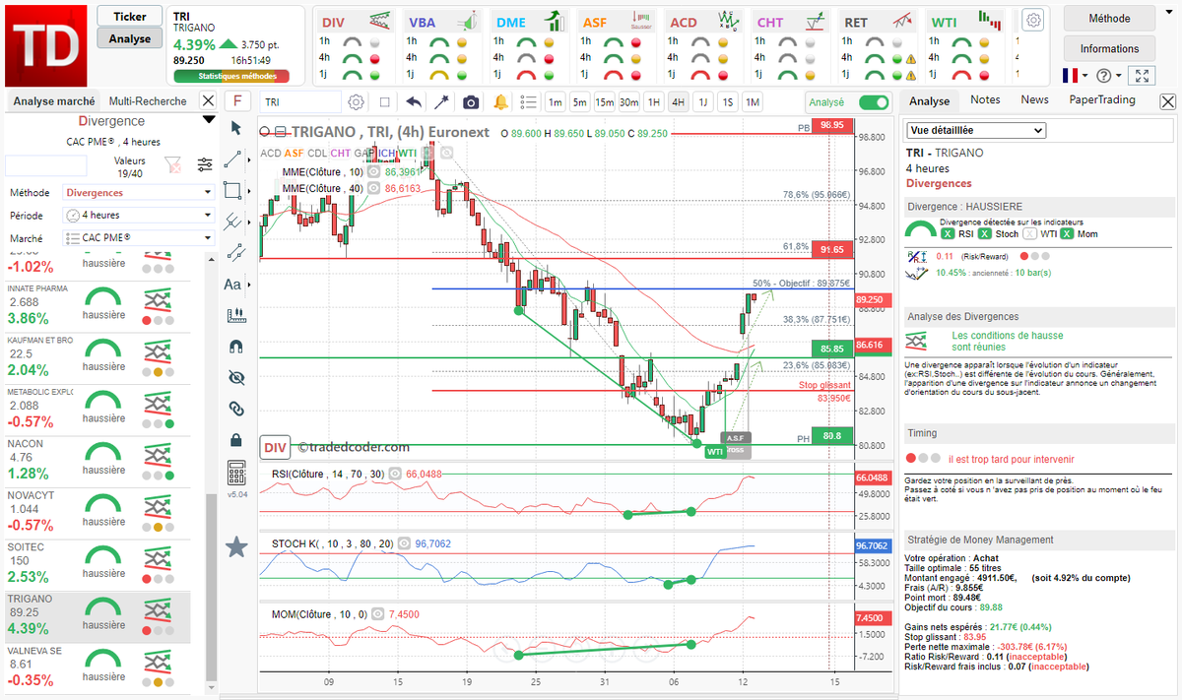Click the Ticker button
This screenshot has width=1182, height=700.
pos(130,17)
